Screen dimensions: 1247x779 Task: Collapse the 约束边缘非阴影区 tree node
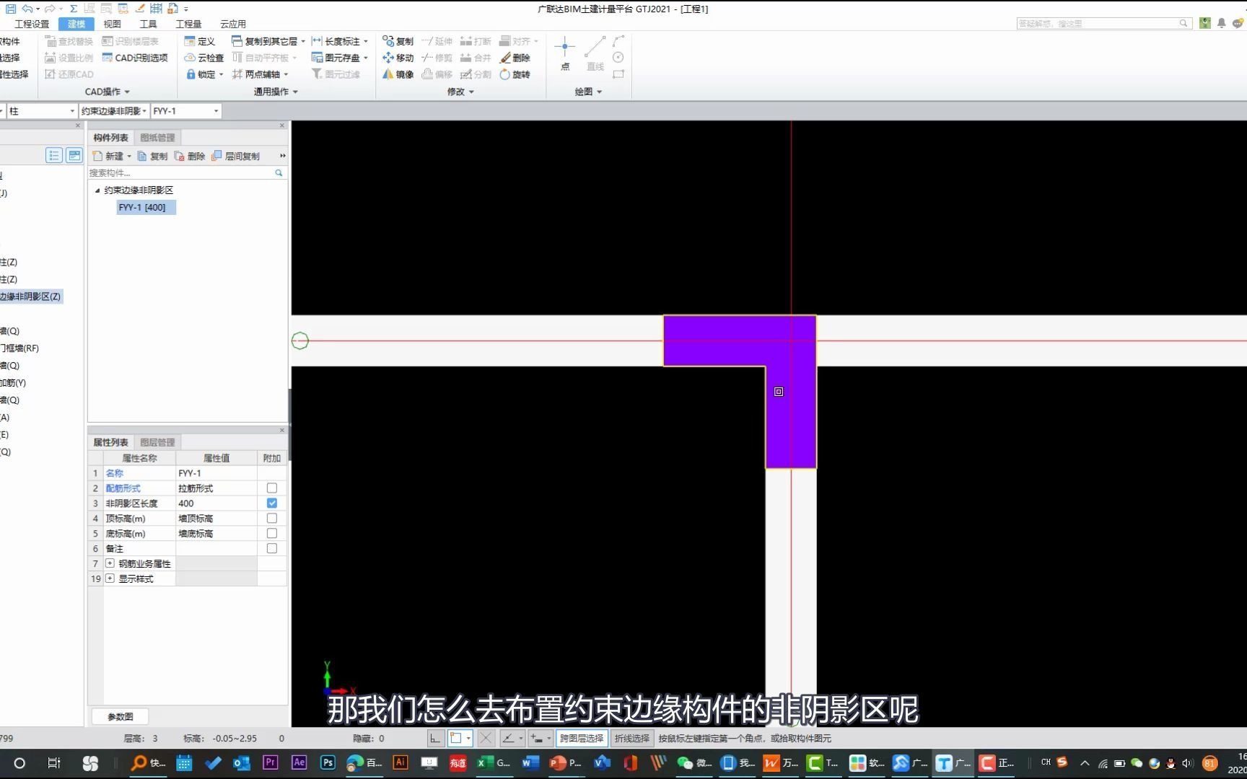tap(97, 190)
